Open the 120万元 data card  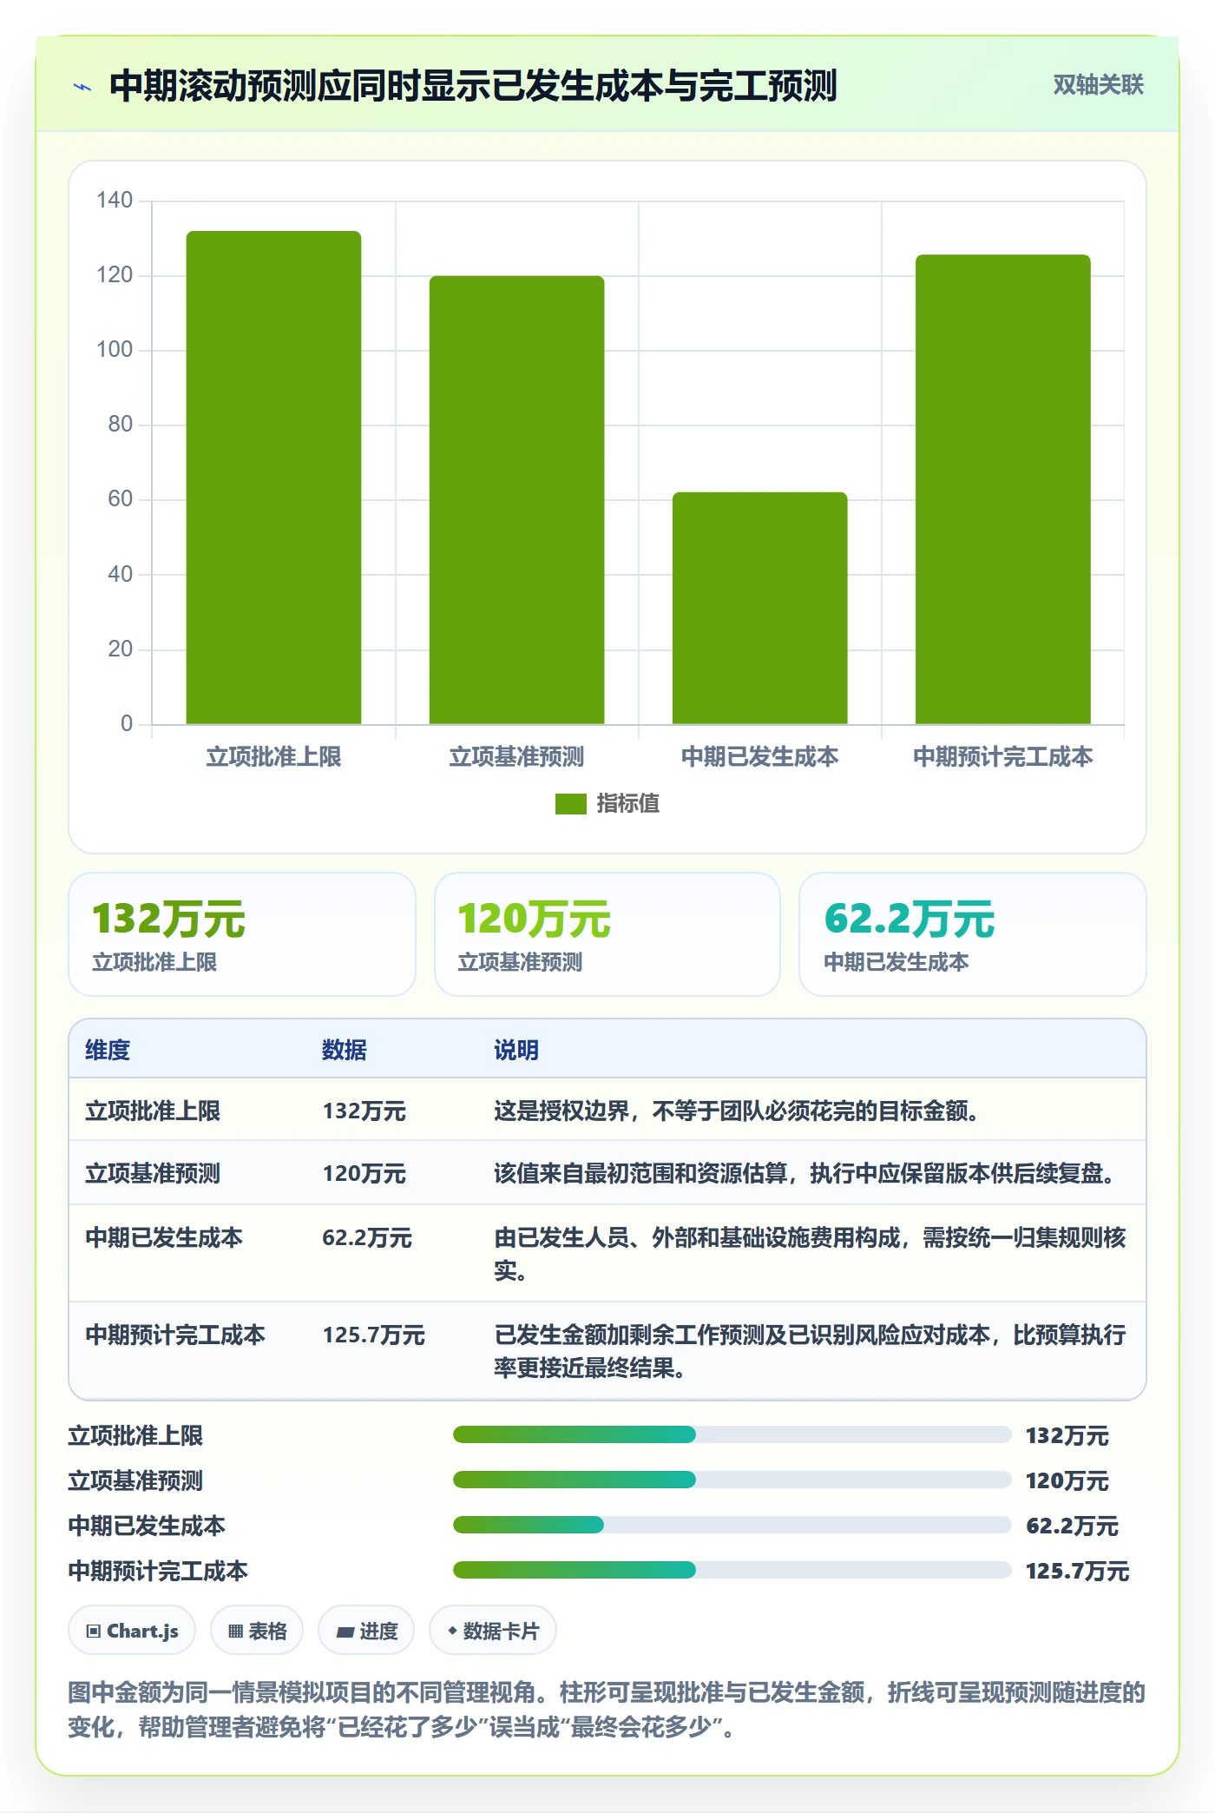click(607, 934)
